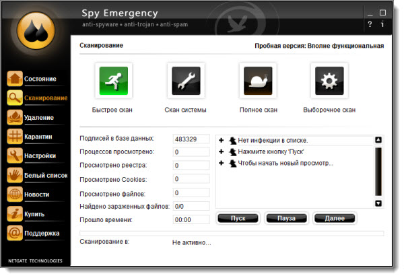This screenshot has width=404, height=278.
Task: Choose the Полное скан snail icon
Action: 258,81
